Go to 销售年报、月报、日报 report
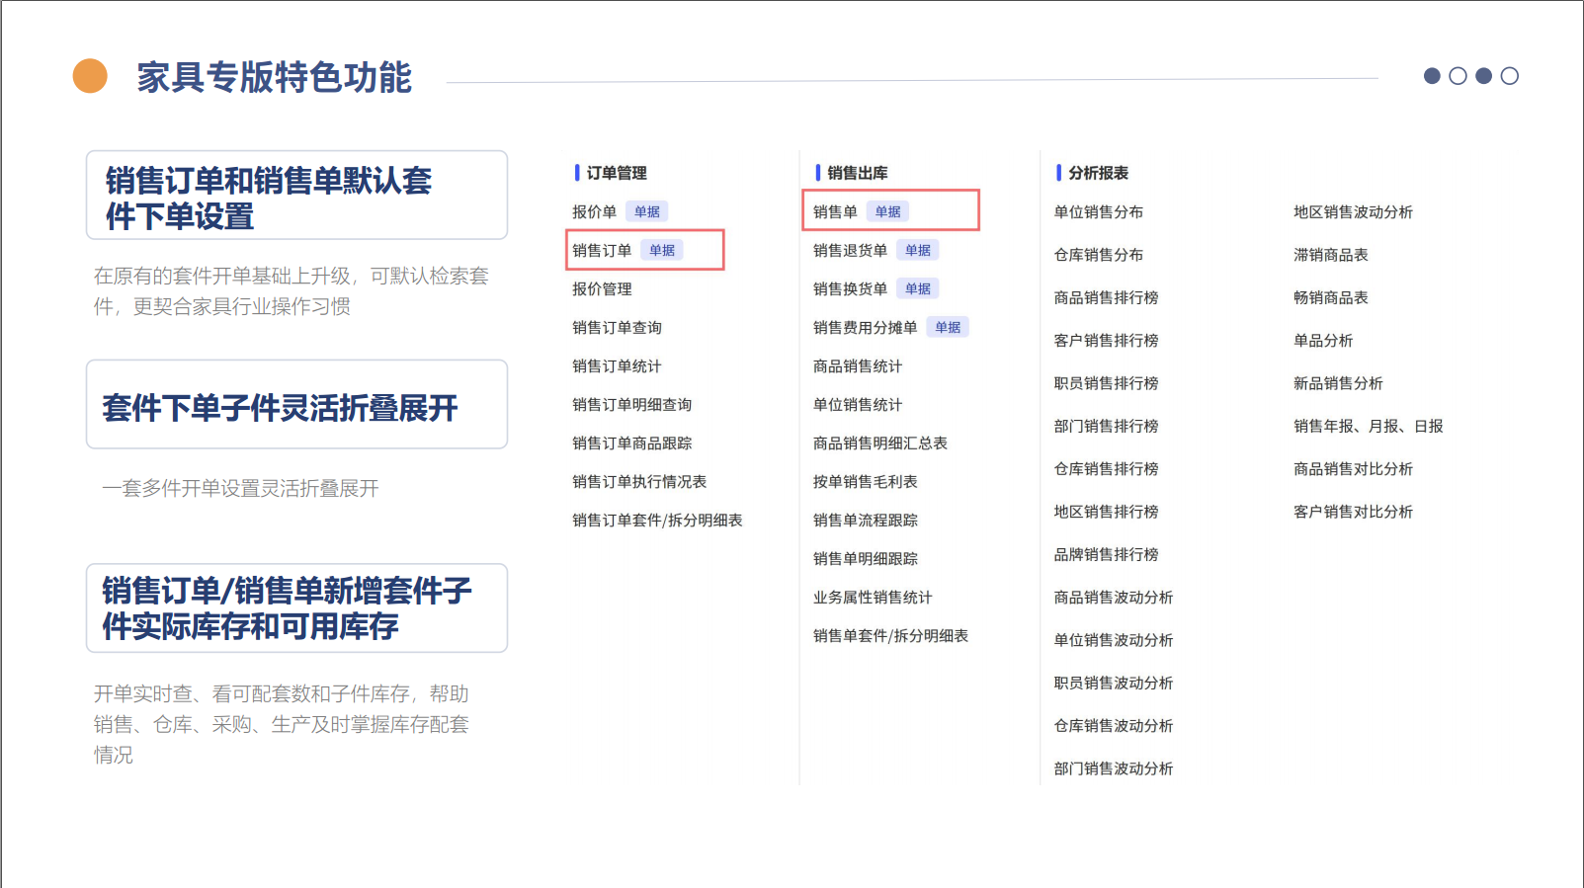This screenshot has height=888, width=1584. pos(1368,426)
